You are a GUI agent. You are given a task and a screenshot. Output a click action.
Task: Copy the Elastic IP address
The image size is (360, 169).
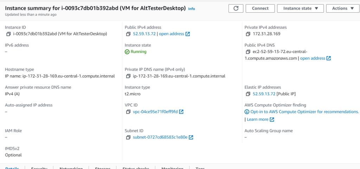coord(248,94)
